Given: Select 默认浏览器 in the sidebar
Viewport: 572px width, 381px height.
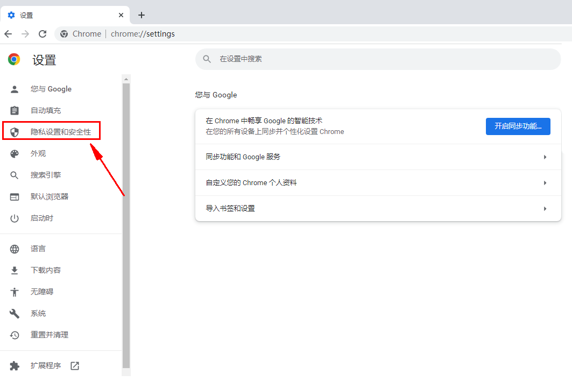Looking at the screenshot, I should click(50, 197).
